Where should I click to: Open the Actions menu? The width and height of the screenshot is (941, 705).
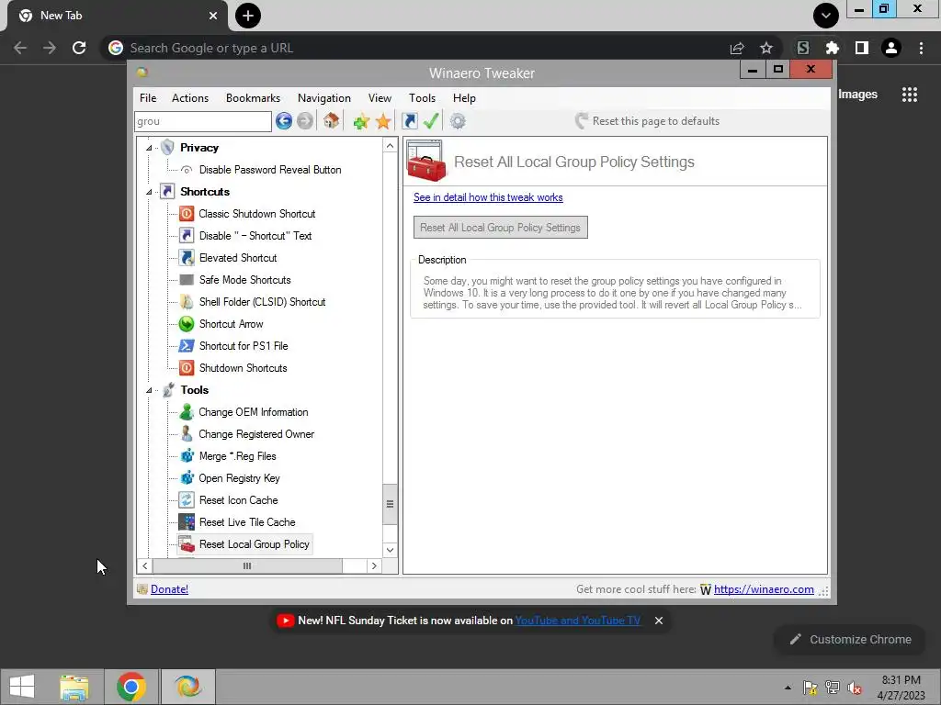pyautogui.click(x=190, y=97)
